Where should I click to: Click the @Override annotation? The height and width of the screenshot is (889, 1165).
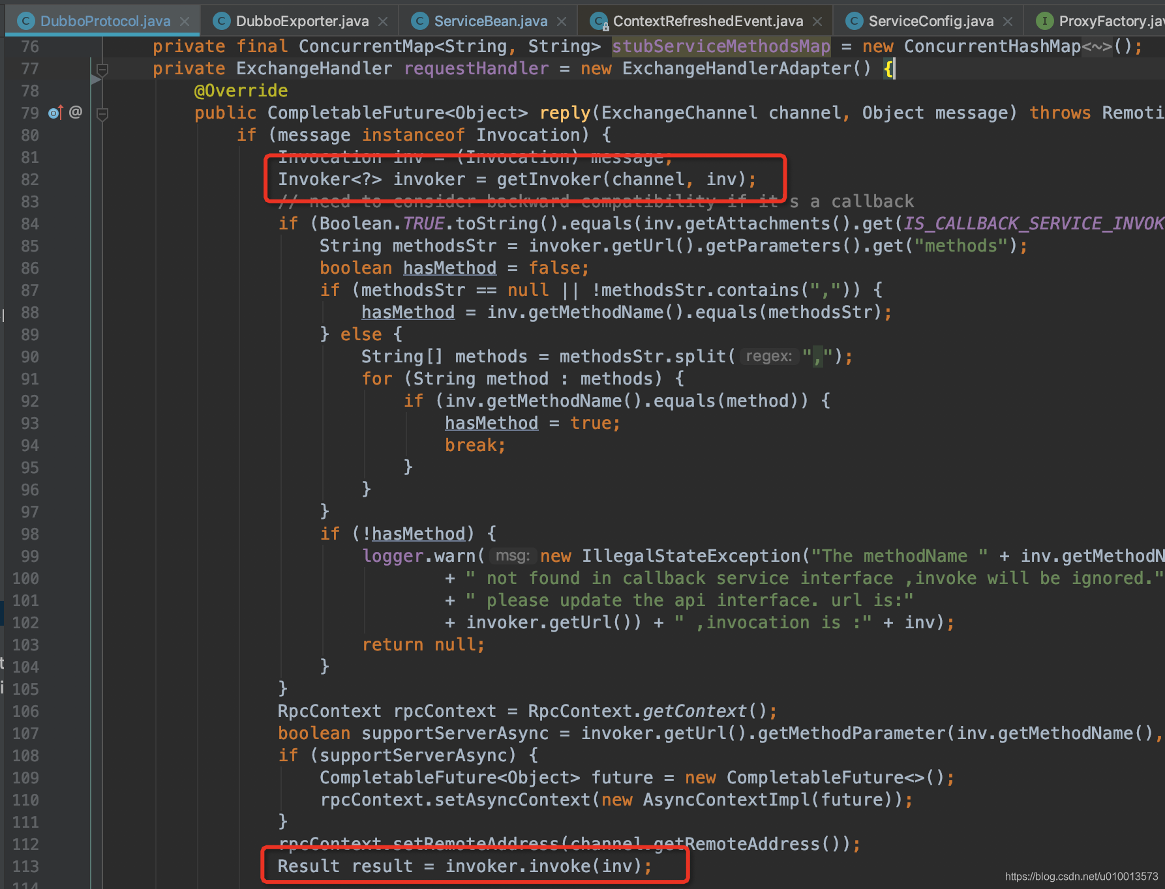coord(241,91)
